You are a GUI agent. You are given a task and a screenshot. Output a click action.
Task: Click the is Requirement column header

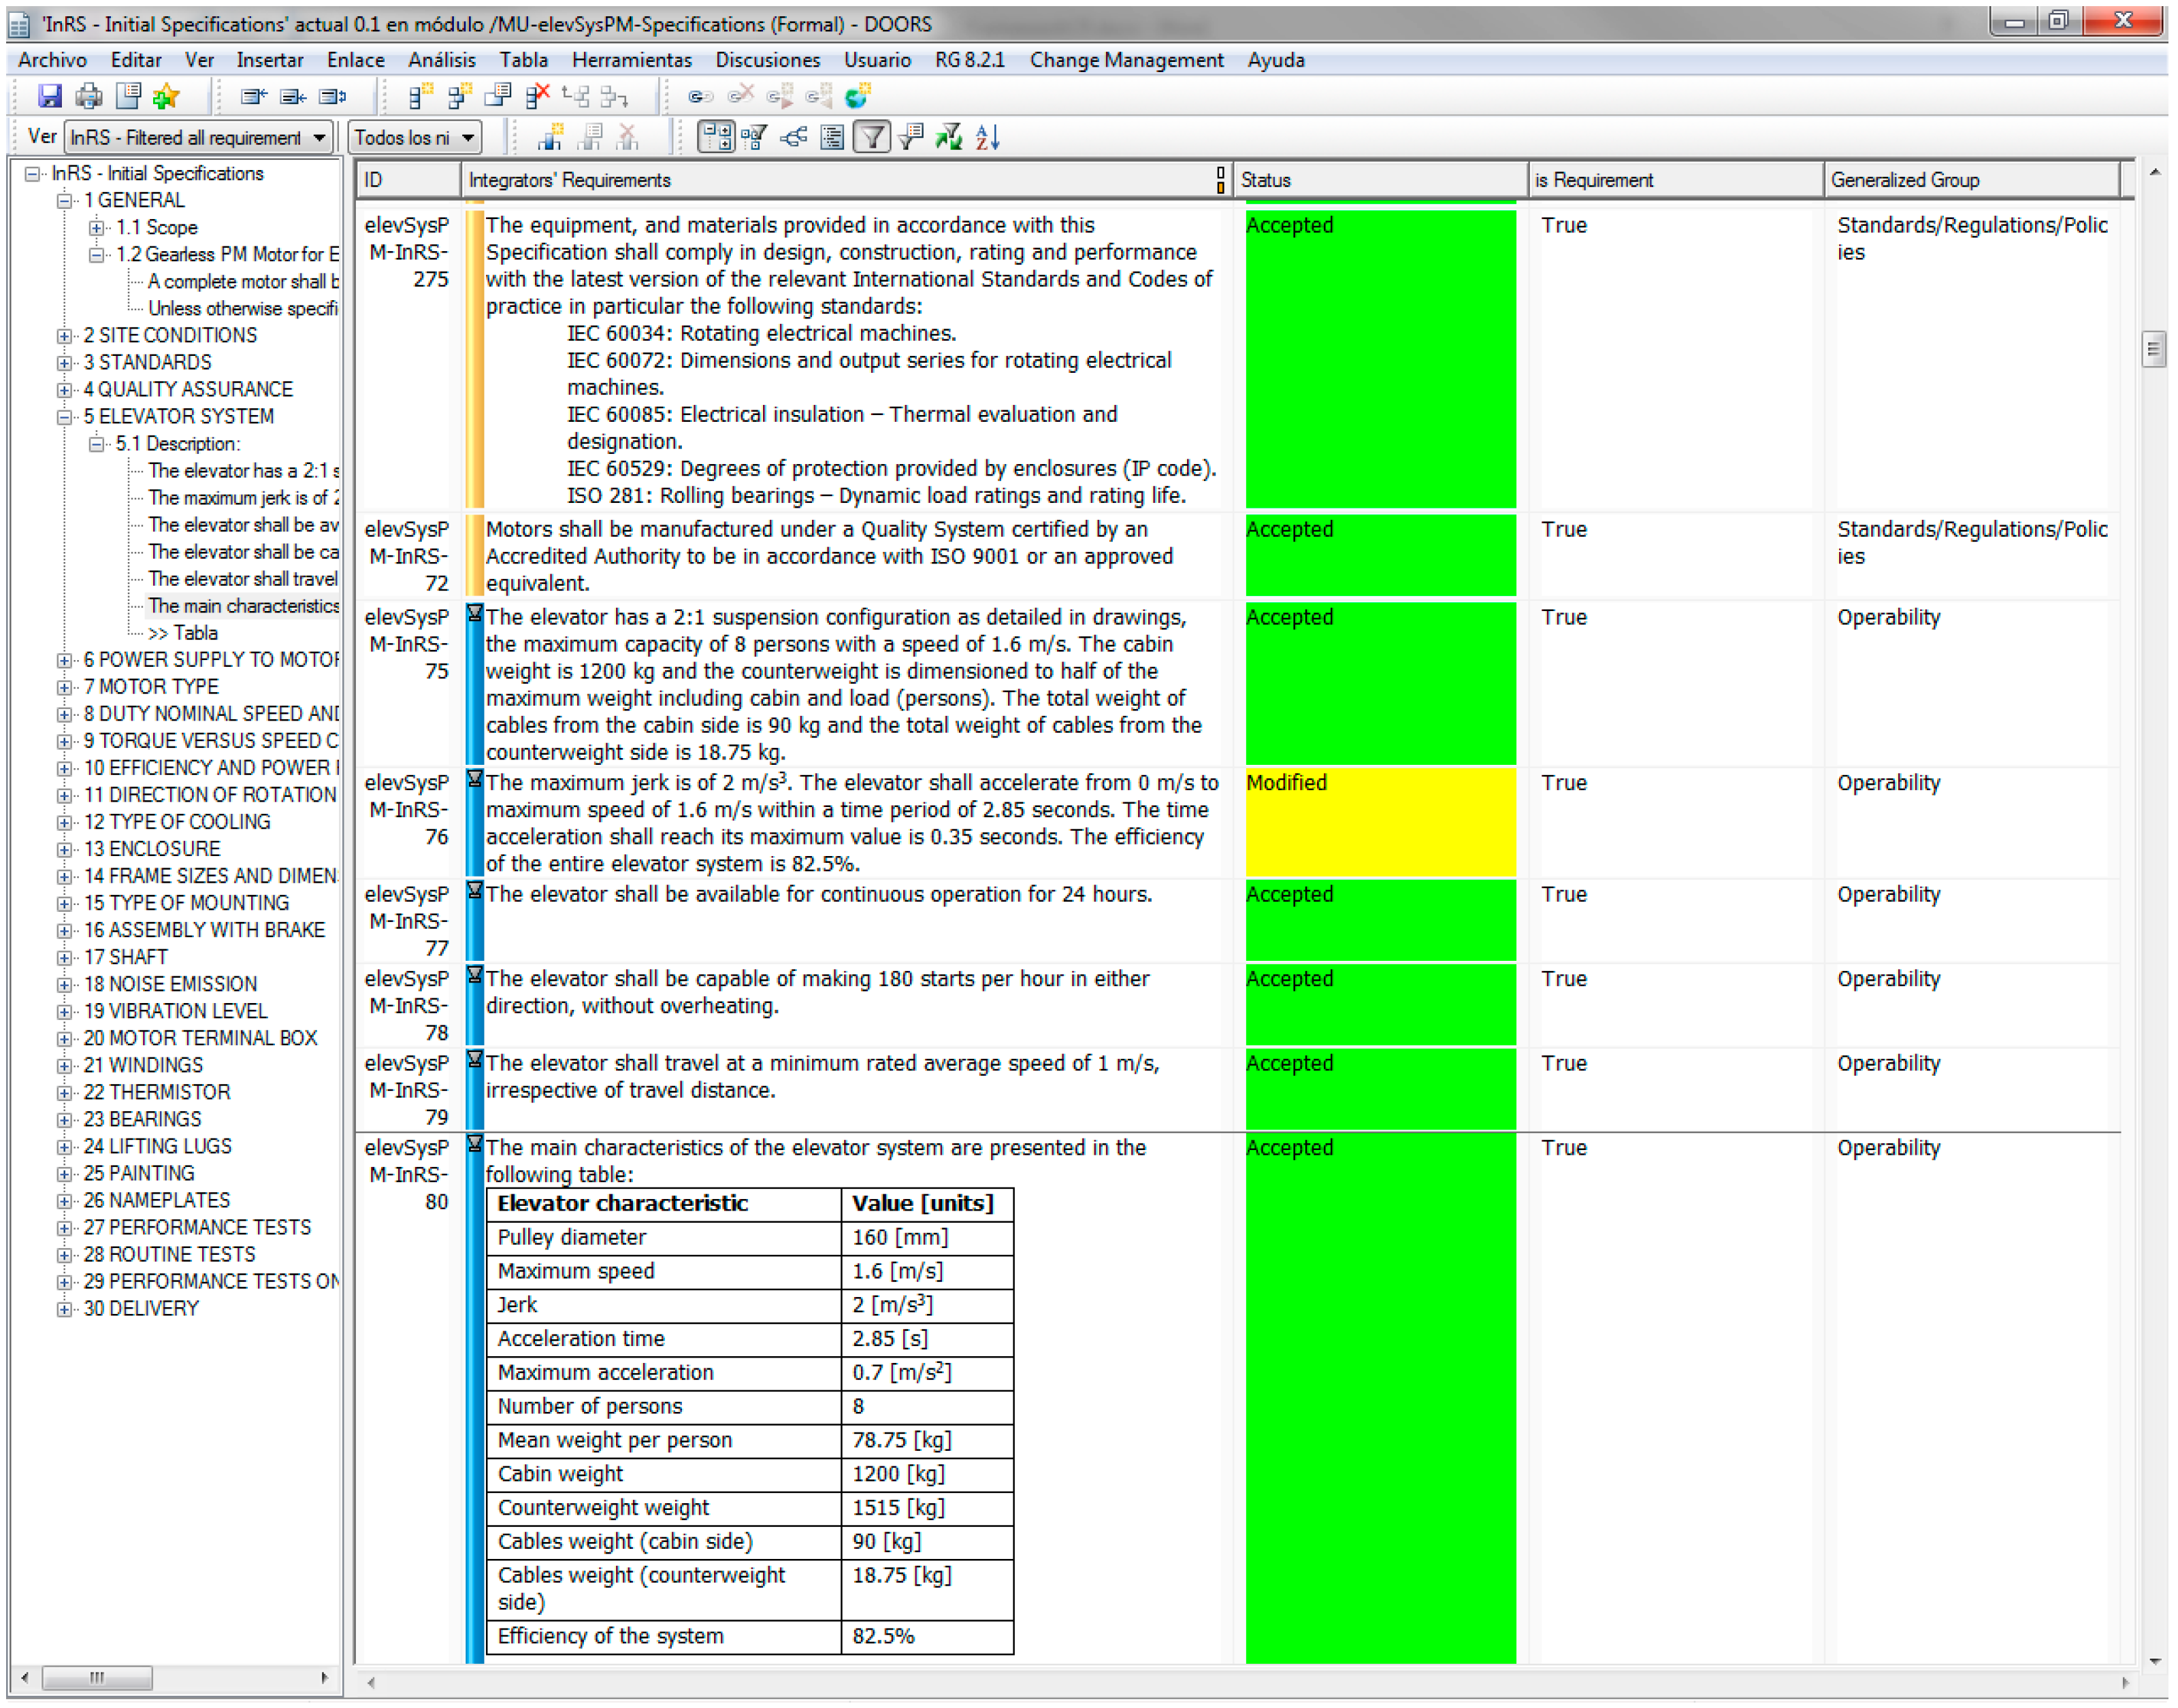1676,180
